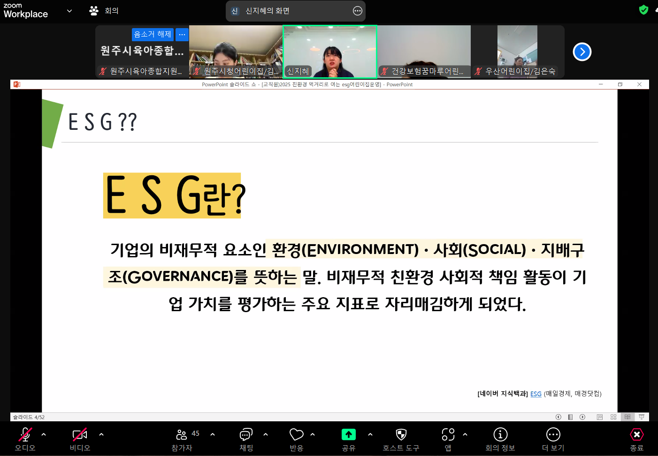
Task: Open blue three-dots menu on 원주시육아종합 tile
Action: coord(182,34)
